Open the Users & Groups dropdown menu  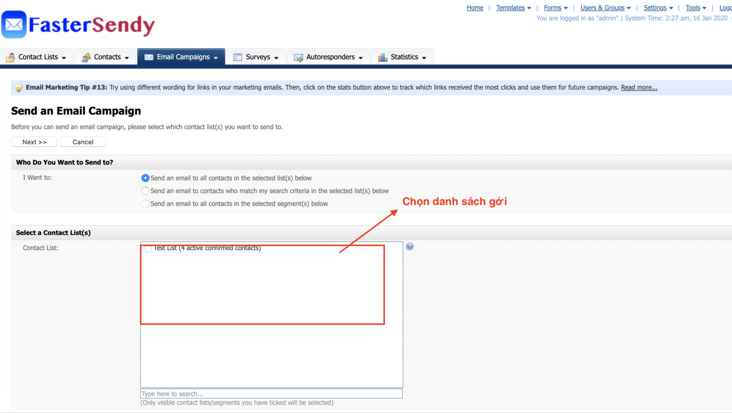[605, 8]
